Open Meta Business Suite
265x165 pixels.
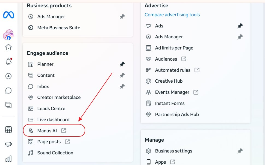tap(59, 28)
